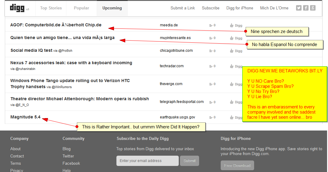Image resolution: width=328 pixels, height=172 pixels.
Task: Open Submit a Link
Action: pos(183,8)
